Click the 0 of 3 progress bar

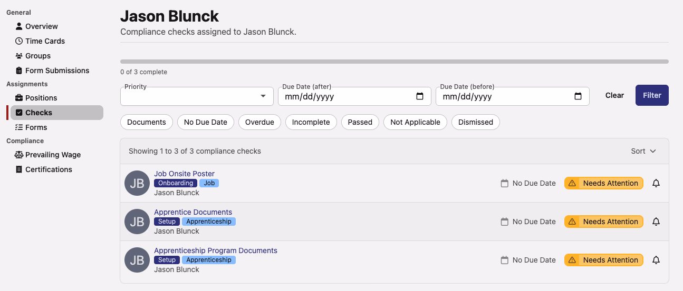click(x=395, y=62)
